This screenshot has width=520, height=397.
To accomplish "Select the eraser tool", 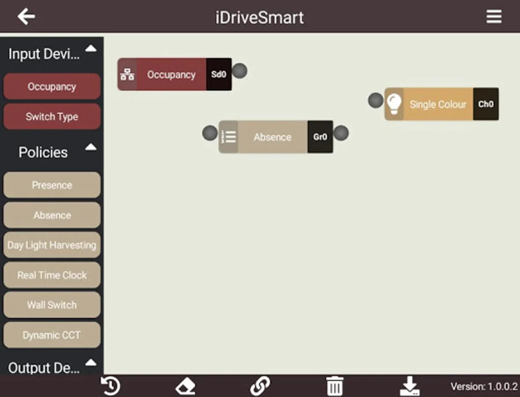I will click(185, 386).
